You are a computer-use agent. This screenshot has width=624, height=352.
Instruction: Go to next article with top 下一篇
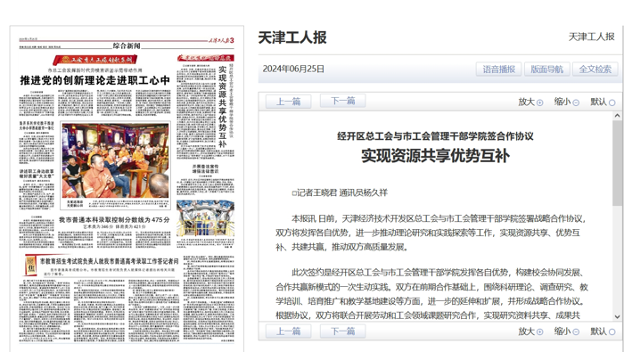coord(343,101)
